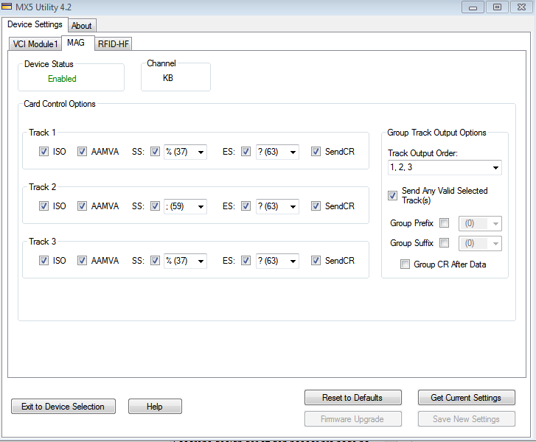The height and width of the screenshot is (442, 536).
Task: Toggle Track 2 ES checkbox
Action: point(246,206)
